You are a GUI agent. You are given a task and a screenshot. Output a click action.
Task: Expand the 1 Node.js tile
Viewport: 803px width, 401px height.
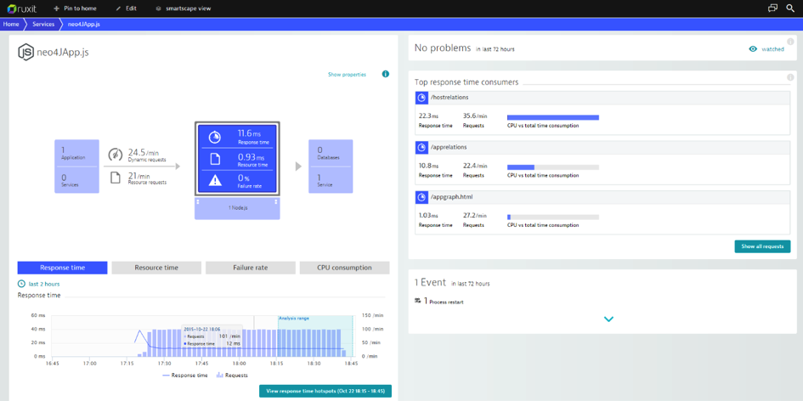point(237,208)
